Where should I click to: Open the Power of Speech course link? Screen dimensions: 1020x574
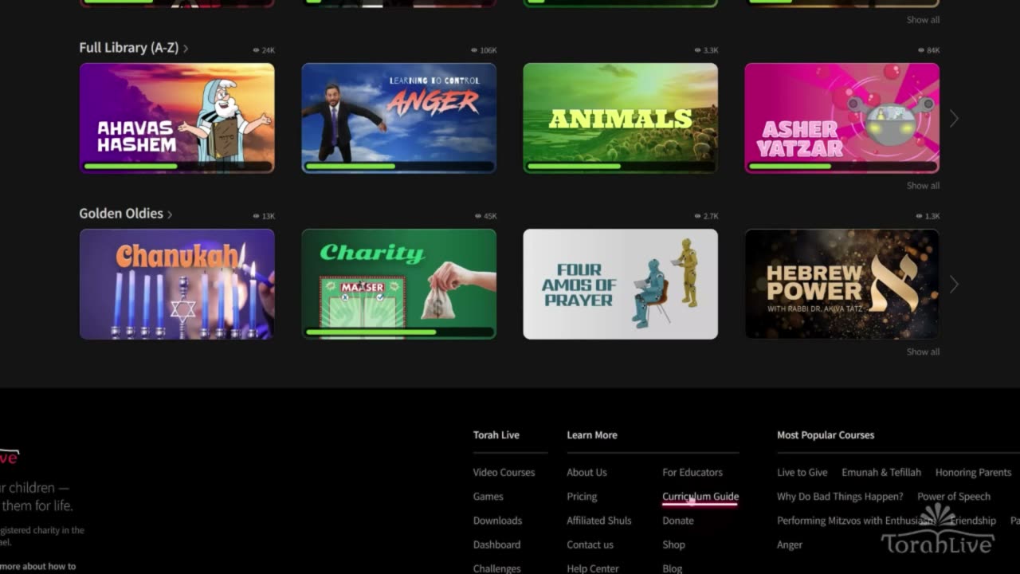pos(954,496)
